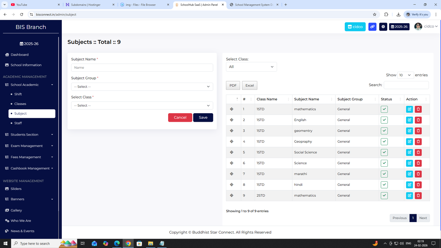
Task: Change the Show entries dropdown from 10
Action: click(405, 75)
